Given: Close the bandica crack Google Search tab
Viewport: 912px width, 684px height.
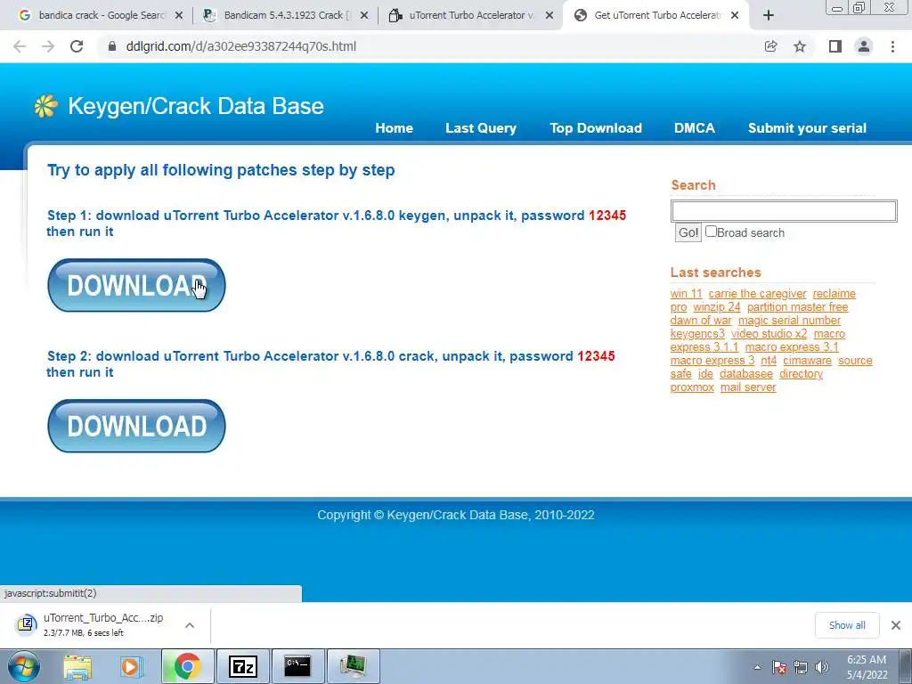Looking at the screenshot, I should [x=179, y=16].
